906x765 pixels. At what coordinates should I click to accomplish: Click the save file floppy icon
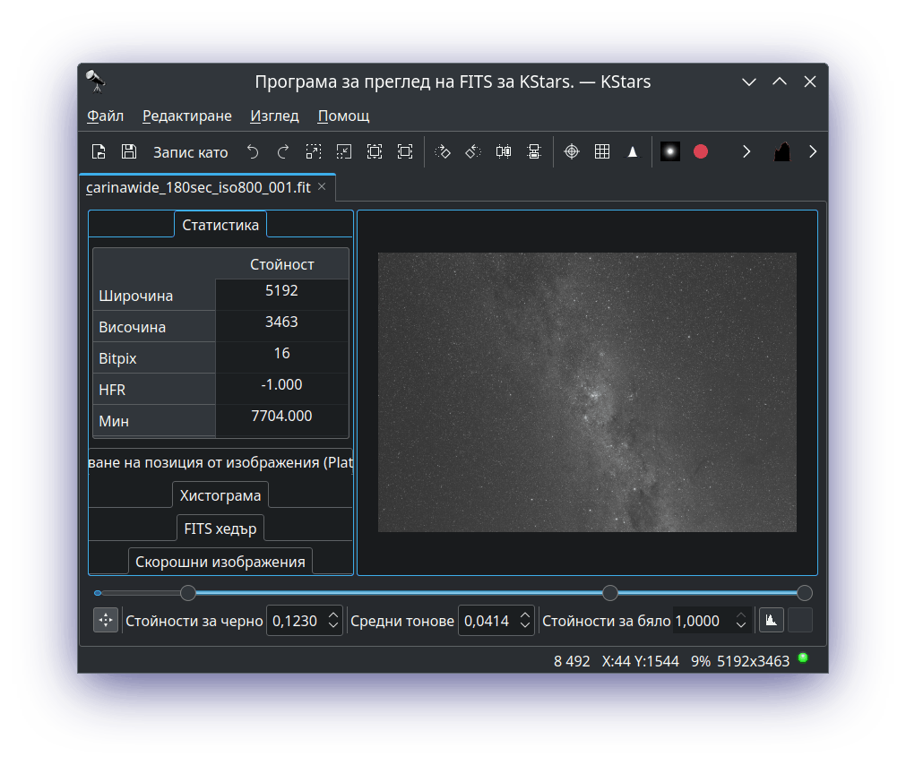pos(129,152)
